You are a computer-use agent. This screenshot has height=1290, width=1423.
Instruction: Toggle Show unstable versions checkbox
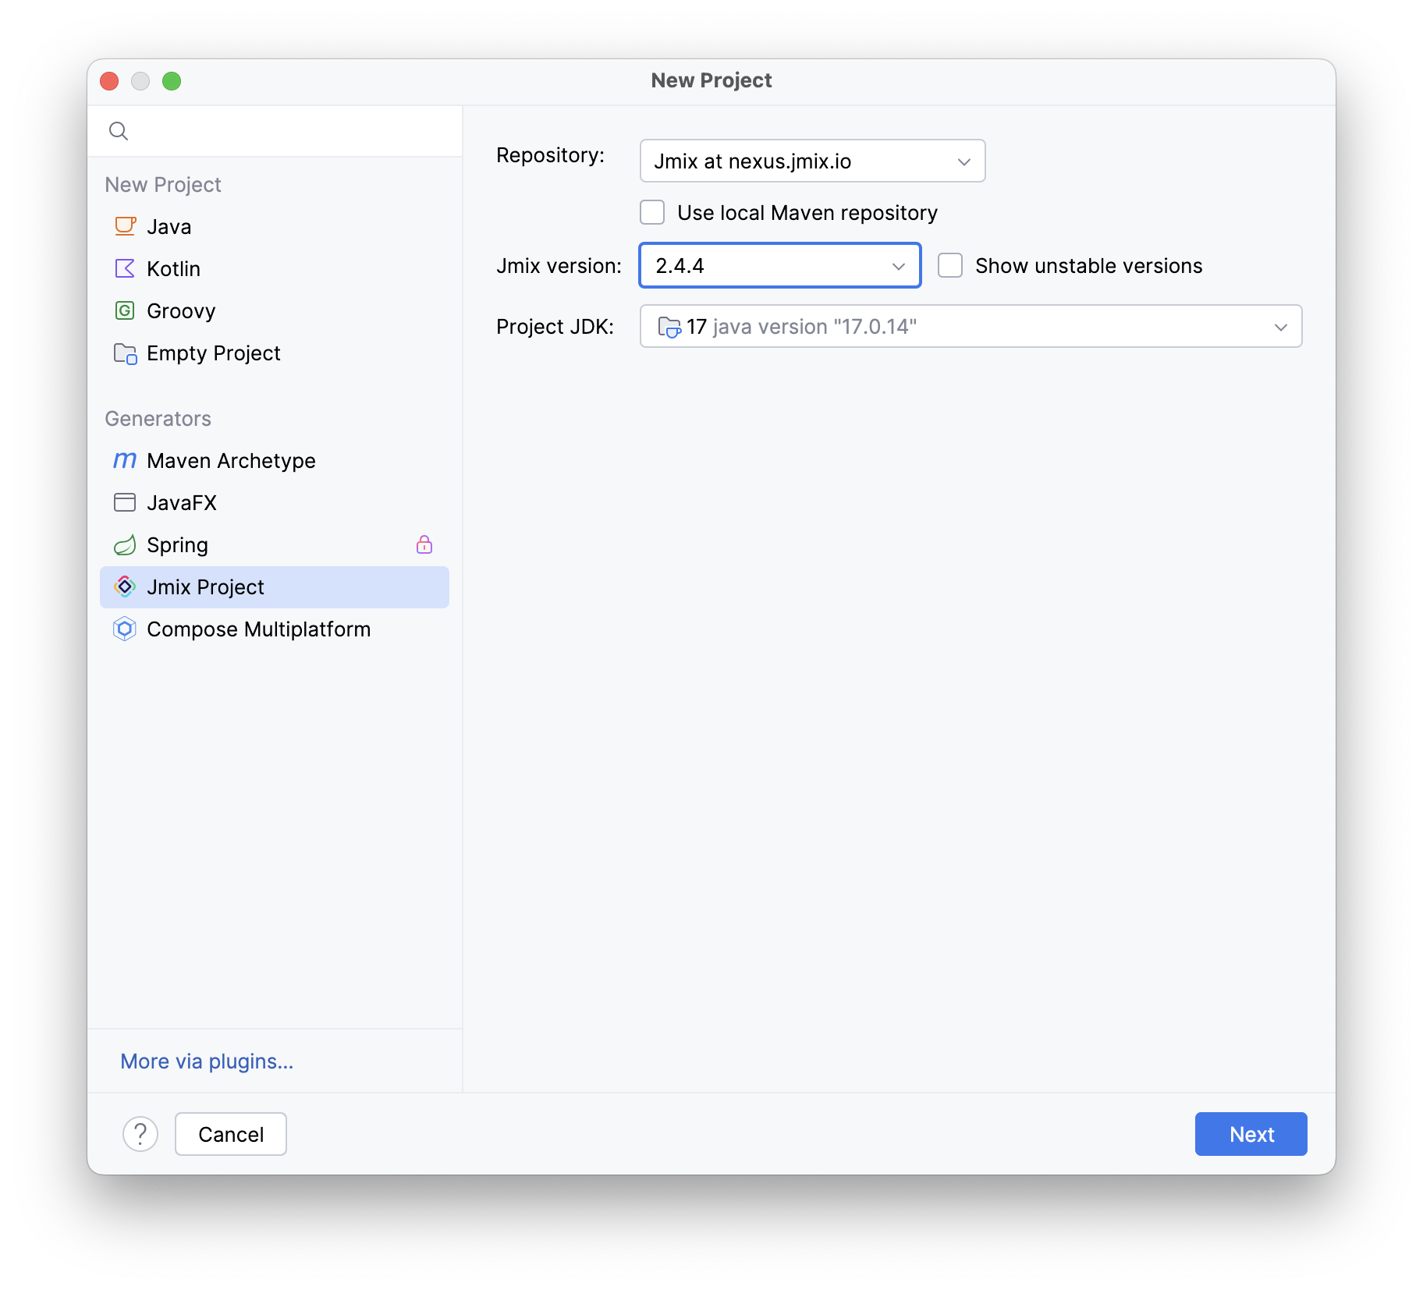(950, 265)
